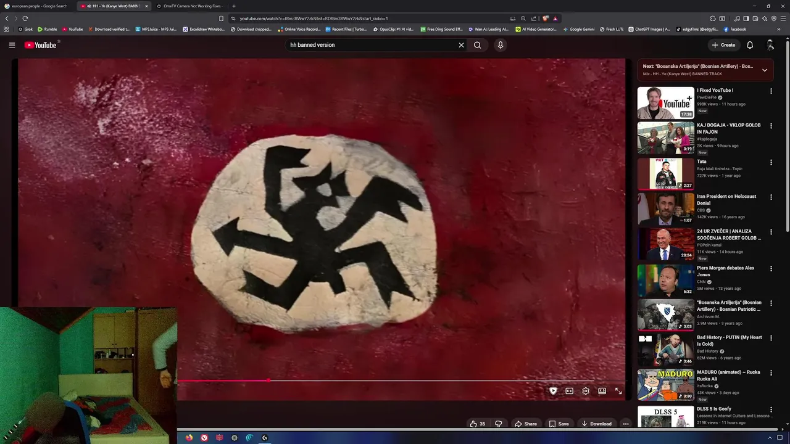Open more actions ellipsis below video
This screenshot has width=790, height=444.
pyautogui.click(x=626, y=424)
